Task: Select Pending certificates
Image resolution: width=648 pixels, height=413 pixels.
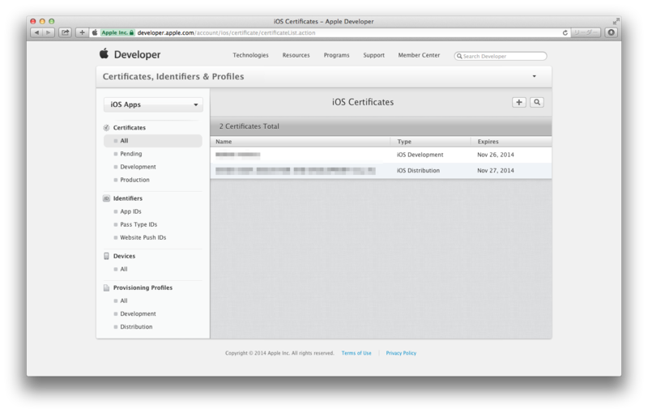Action: (x=130, y=154)
